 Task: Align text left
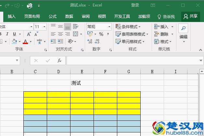[x=53, y=34]
